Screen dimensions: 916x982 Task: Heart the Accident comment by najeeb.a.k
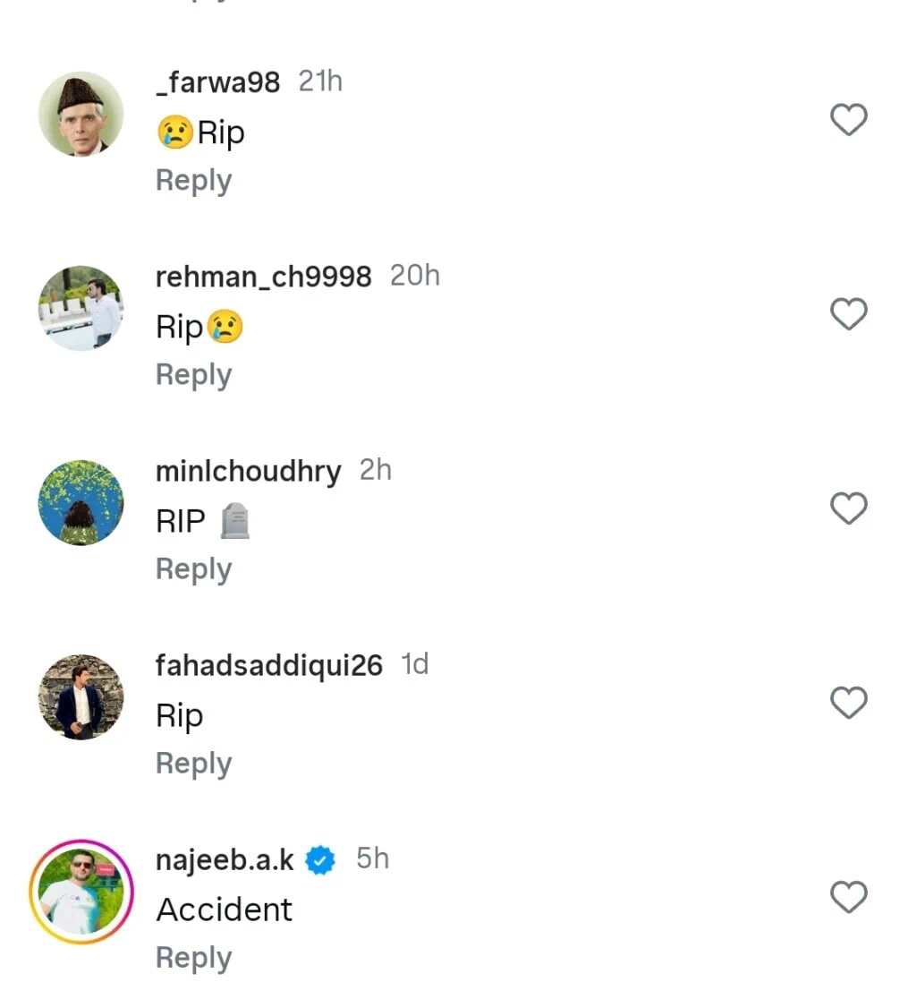[x=848, y=897]
